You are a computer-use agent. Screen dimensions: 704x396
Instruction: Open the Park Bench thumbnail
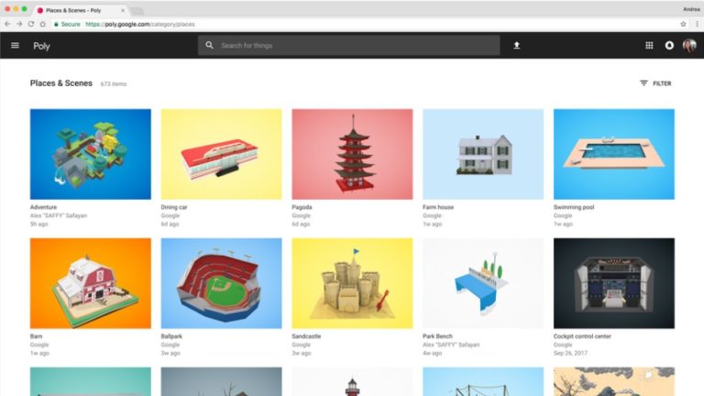483,283
